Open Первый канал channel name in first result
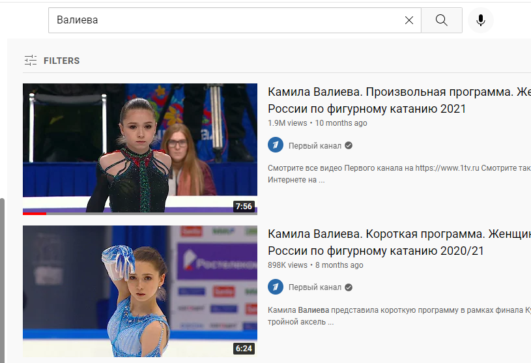The height and width of the screenshot is (363, 531). click(315, 145)
